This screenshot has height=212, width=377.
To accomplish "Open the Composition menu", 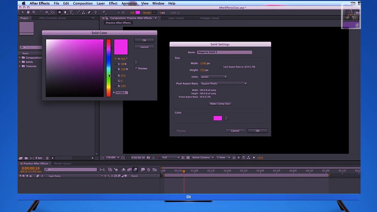I will pyautogui.click(x=83, y=3).
